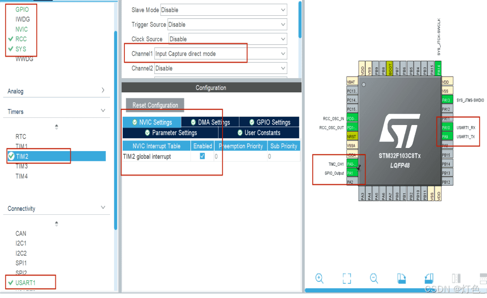The height and width of the screenshot is (298, 487).
Task: Click the PC13 pin on the chip
Action: tap(352, 91)
